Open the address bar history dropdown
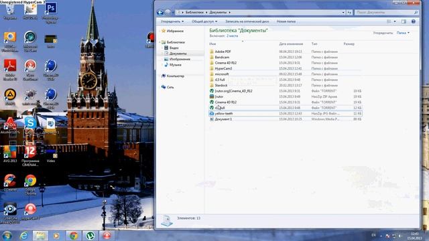This screenshot has width=429, height=241. 343,12
